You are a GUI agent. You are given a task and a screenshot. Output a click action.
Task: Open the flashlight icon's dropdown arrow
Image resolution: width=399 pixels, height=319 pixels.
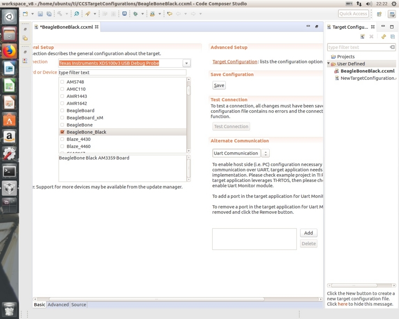pyautogui.click(x=95, y=14)
